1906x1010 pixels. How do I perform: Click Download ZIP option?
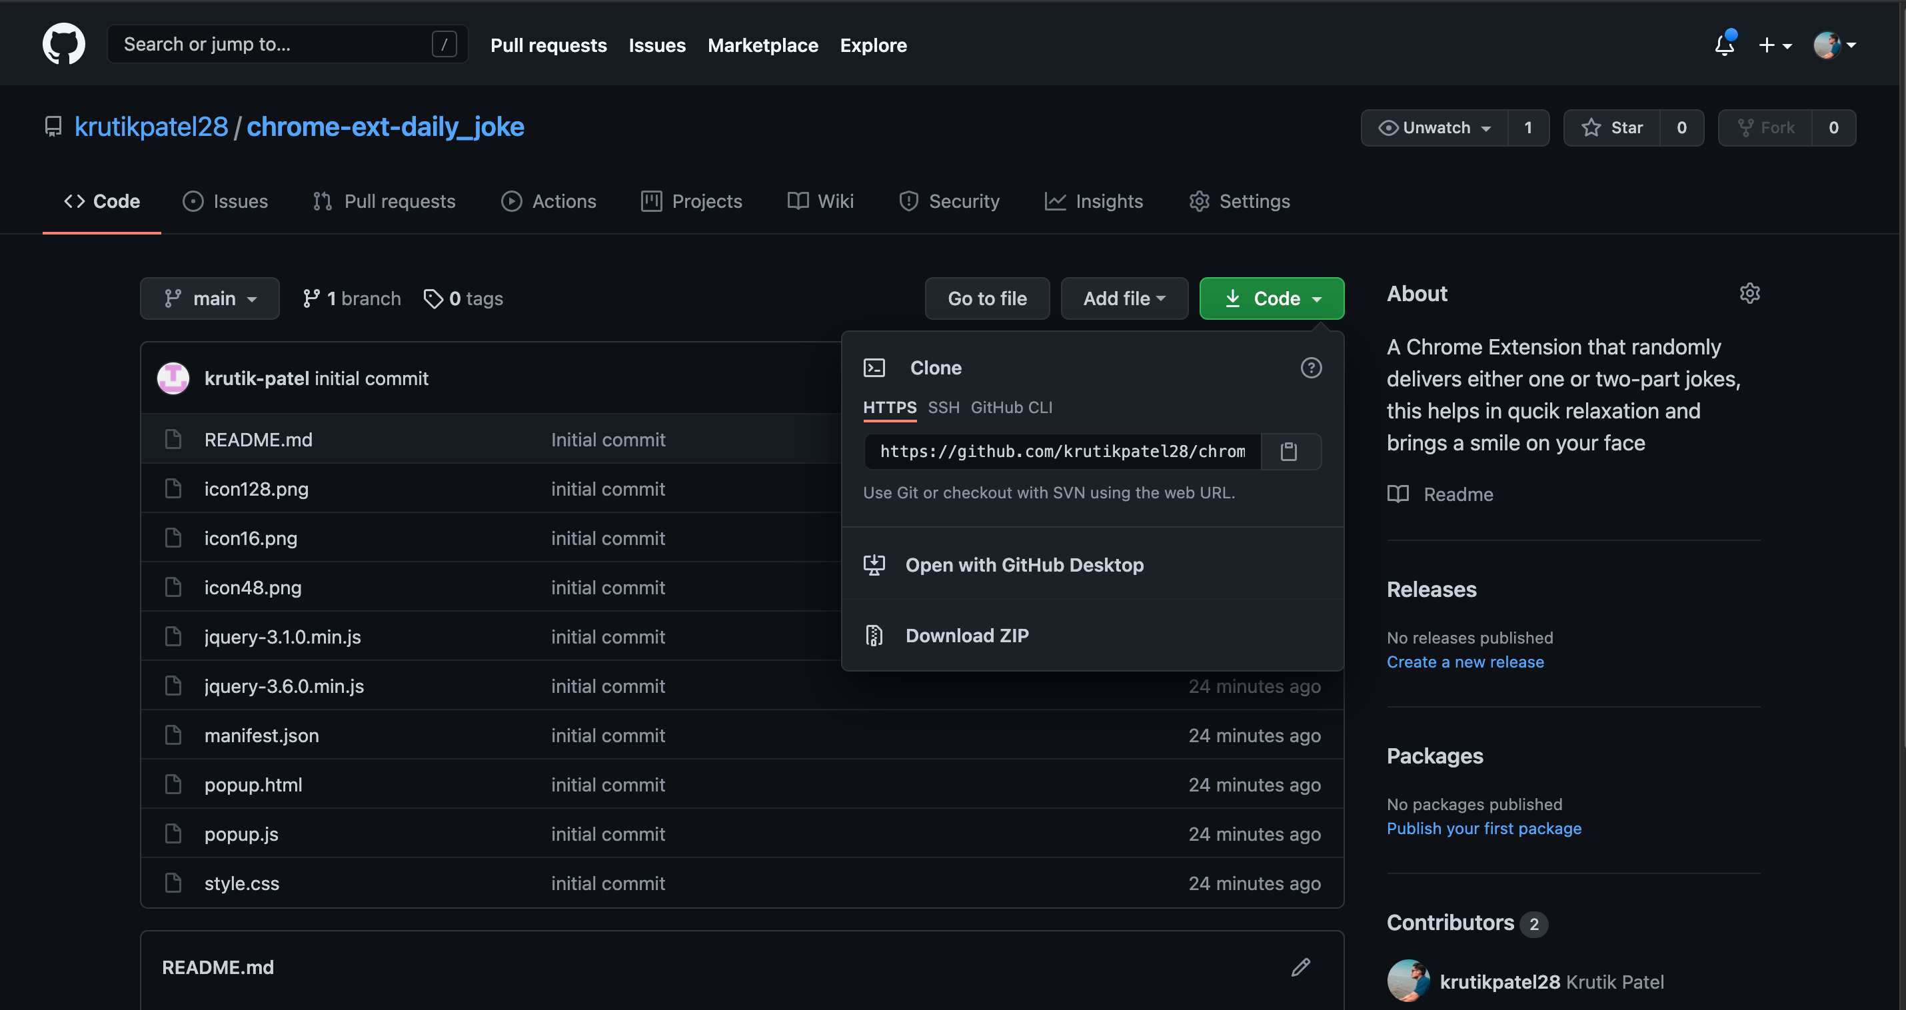coord(966,636)
